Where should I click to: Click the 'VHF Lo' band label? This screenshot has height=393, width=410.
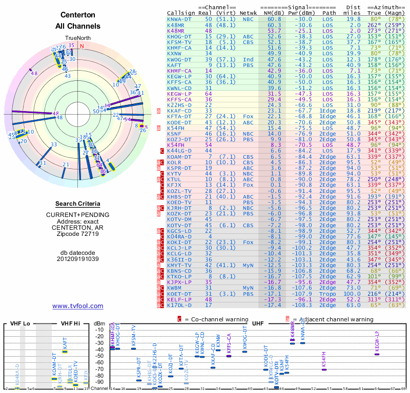20,323
